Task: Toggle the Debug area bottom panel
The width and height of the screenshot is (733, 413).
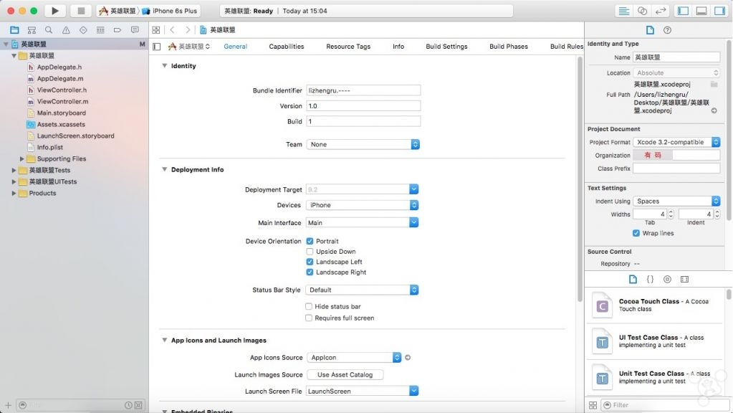Action: 701,11
